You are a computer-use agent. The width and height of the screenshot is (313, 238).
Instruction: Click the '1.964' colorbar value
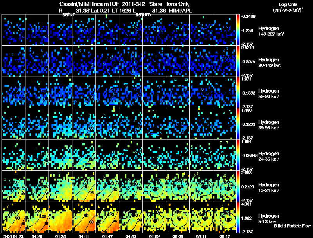tap(247, 141)
